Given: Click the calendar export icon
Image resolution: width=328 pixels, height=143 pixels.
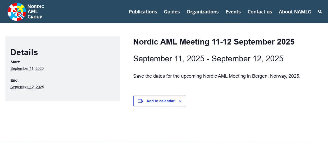Looking at the screenshot, I should tap(140, 101).
